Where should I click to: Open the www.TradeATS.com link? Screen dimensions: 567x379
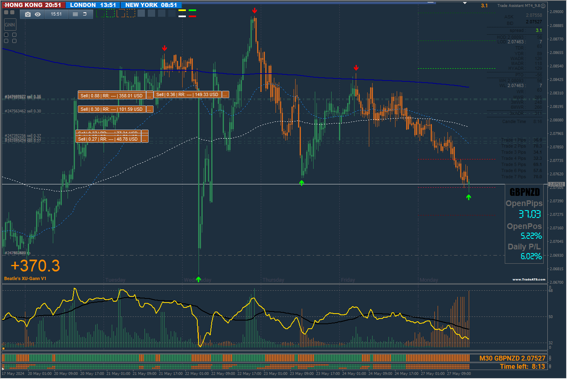point(529,280)
